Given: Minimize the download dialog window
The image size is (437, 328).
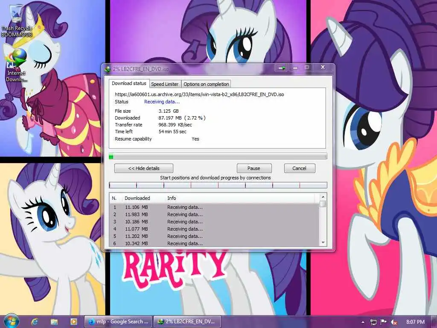Looking at the screenshot, I should point(295,68).
